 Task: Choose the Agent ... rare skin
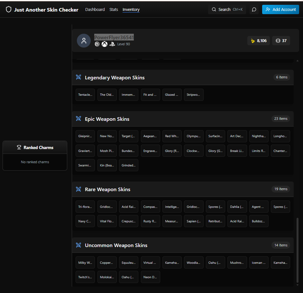pos(259,207)
